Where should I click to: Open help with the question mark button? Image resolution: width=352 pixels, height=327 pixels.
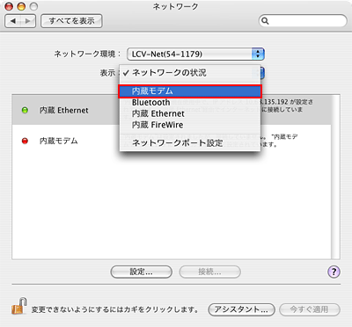pyautogui.click(x=334, y=272)
